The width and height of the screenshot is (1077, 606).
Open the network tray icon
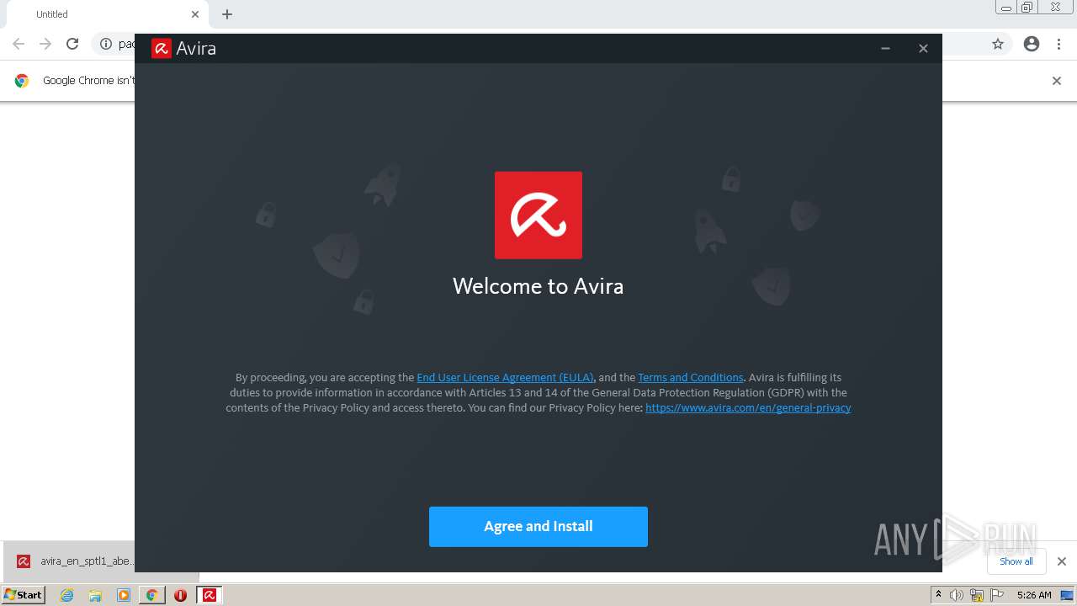tap(977, 595)
